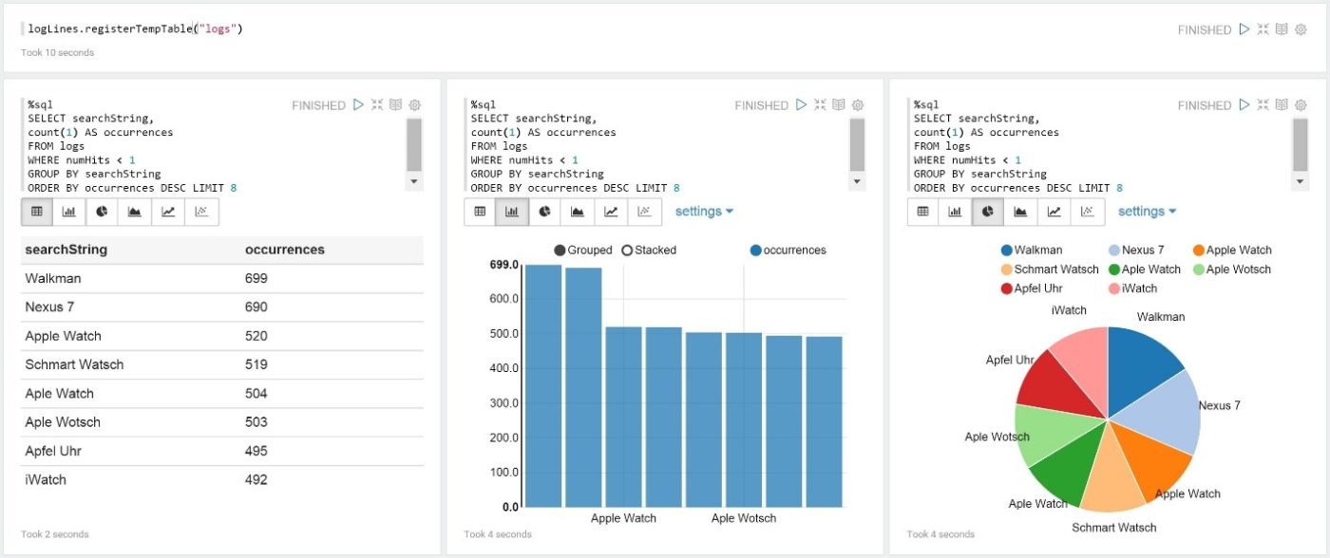
Task: Hide the editor of the middle paragraph
Action: point(820,105)
